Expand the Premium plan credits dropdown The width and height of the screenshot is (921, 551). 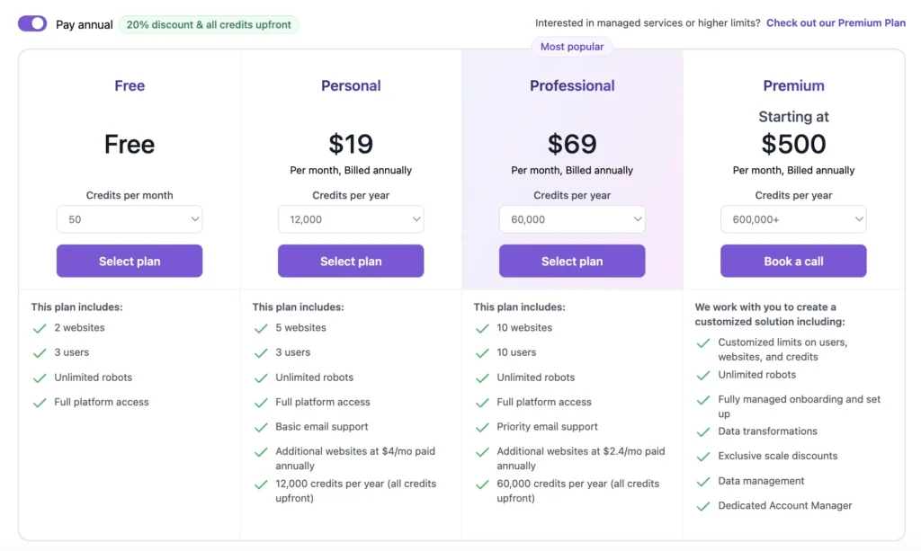click(793, 219)
